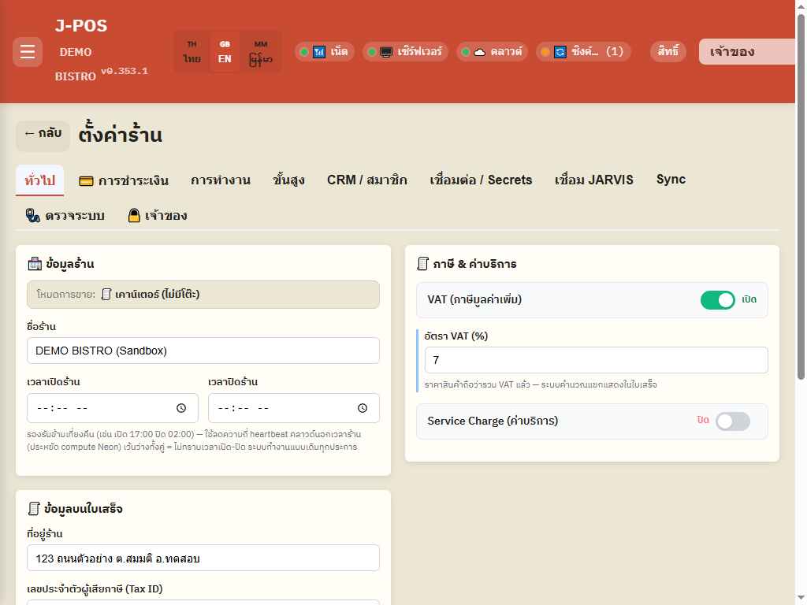Click the ราคาสินค้าถือว่ารวม VAT แล้ว hint text

point(541,384)
